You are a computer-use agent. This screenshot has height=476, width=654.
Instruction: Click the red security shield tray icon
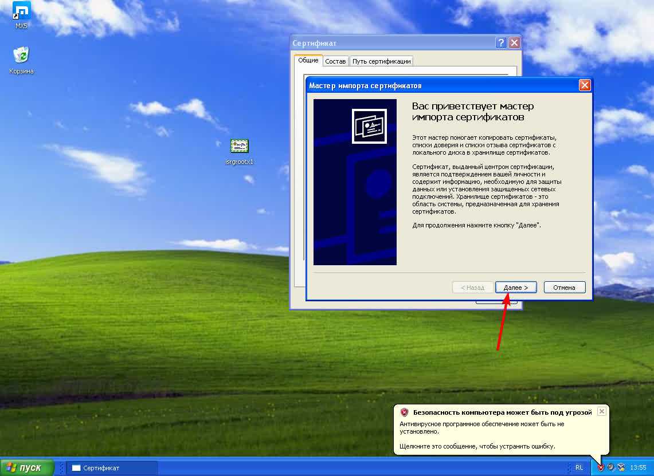click(601, 467)
